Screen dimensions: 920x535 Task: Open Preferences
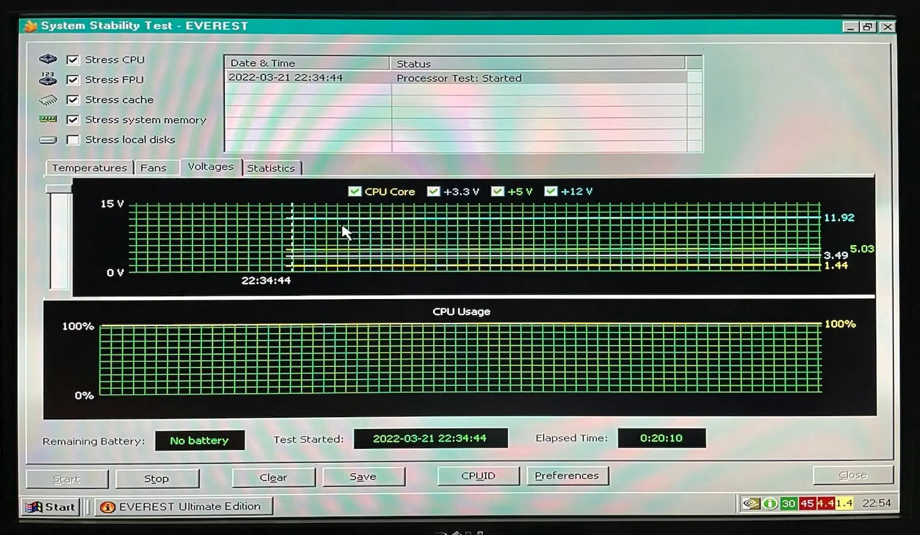(x=568, y=476)
